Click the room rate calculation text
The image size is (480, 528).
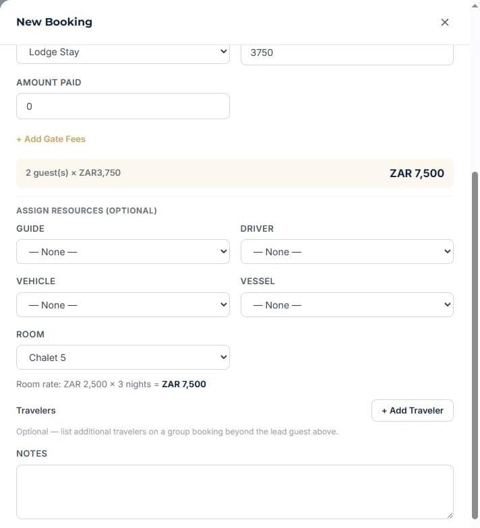[x=111, y=384]
